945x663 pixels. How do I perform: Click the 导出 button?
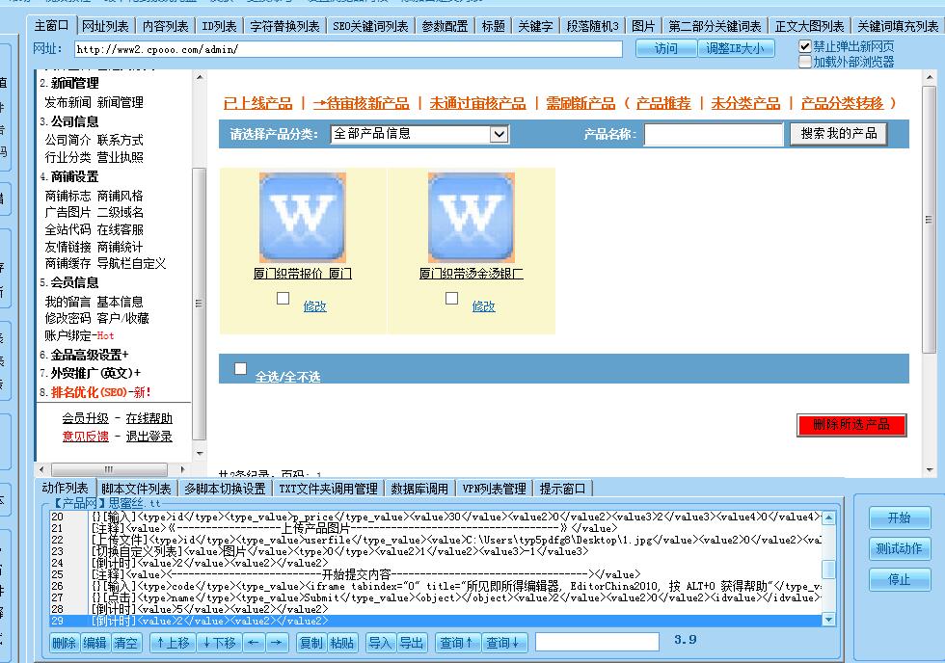tap(412, 643)
